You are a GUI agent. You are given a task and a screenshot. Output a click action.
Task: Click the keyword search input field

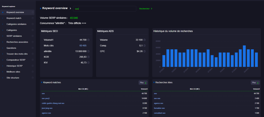tap(104, 9)
